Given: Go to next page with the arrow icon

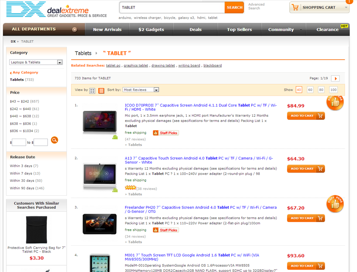Looking at the screenshot, I should tap(335, 79).
